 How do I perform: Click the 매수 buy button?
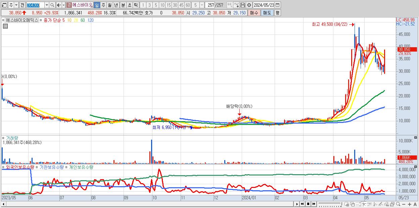coord(254,13)
